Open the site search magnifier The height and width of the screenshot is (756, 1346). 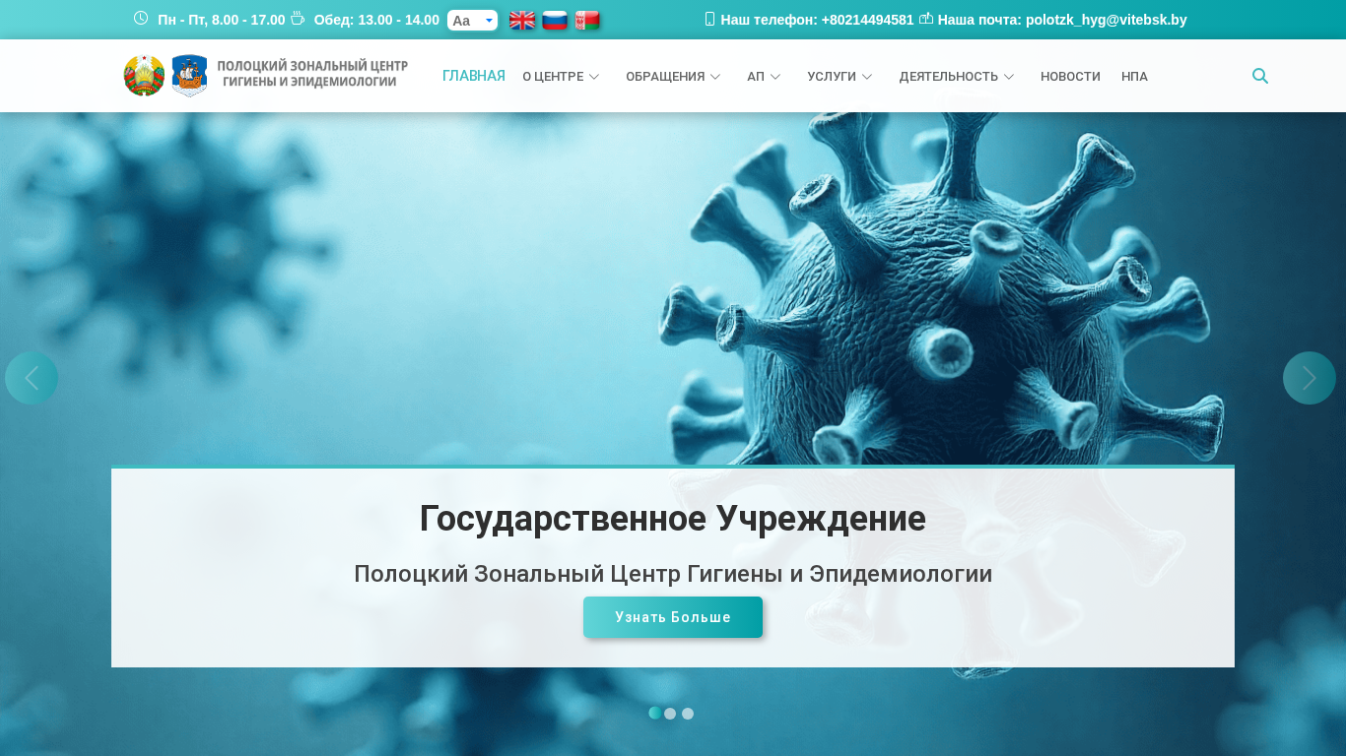[x=1260, y=76]
